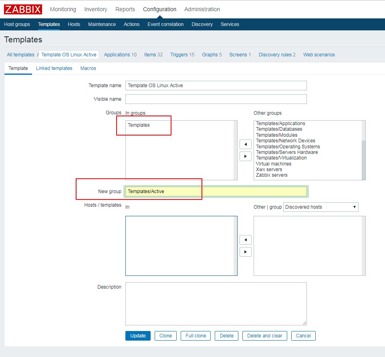The width and height of the screenshot is (385, 357).
Task: Focus the New group input field
Action: [x=216, y=191]
